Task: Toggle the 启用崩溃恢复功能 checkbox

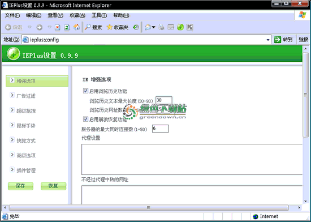Action: (x=85, y=119)
